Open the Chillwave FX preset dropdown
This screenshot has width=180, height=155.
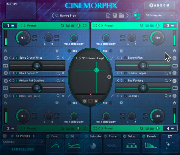pos(23,142)
